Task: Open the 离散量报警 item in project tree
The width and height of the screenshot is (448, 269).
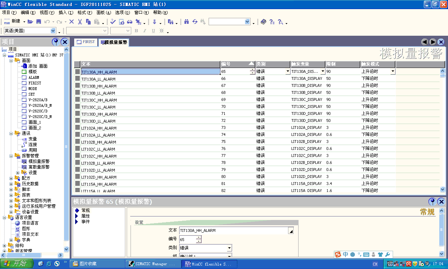Action: [39, 167]
